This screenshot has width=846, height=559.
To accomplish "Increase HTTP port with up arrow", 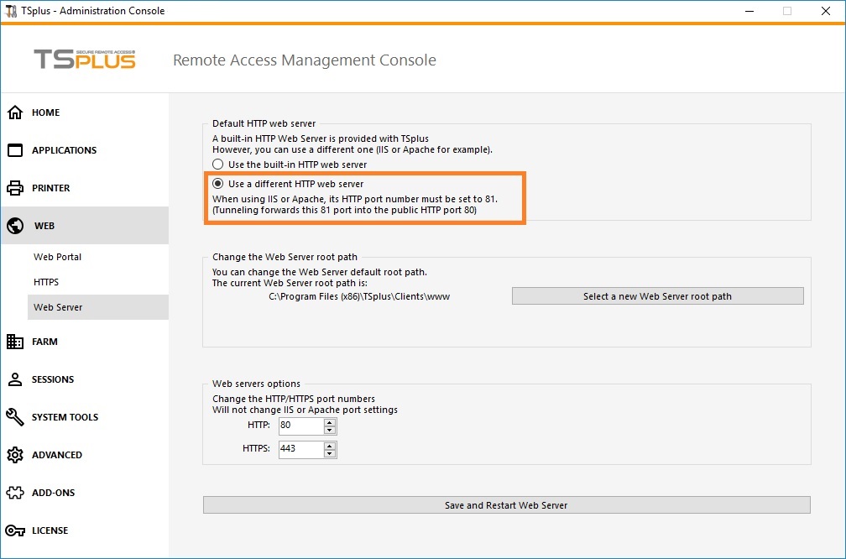I will 330,422.
